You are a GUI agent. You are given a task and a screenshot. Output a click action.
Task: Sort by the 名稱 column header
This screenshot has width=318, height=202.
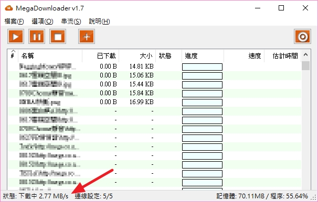click(x=50, y=55)
